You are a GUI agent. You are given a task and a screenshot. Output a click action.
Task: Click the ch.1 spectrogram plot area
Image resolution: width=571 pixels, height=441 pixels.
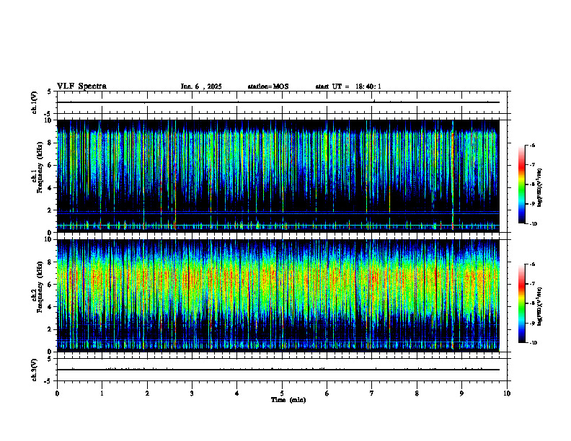pos(278,176)
